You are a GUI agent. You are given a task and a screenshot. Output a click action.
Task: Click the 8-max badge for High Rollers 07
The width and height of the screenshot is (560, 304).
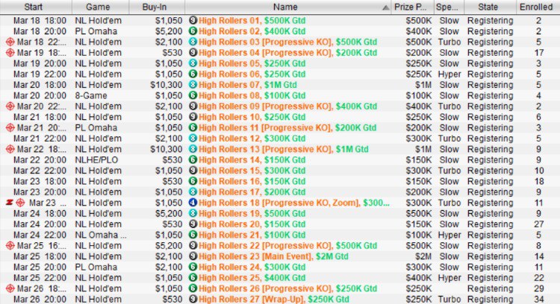tap(192, 86)
